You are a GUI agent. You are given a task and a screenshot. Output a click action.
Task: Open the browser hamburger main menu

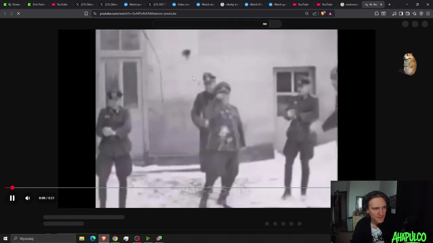pyautogui.click(x=428, y=13)
